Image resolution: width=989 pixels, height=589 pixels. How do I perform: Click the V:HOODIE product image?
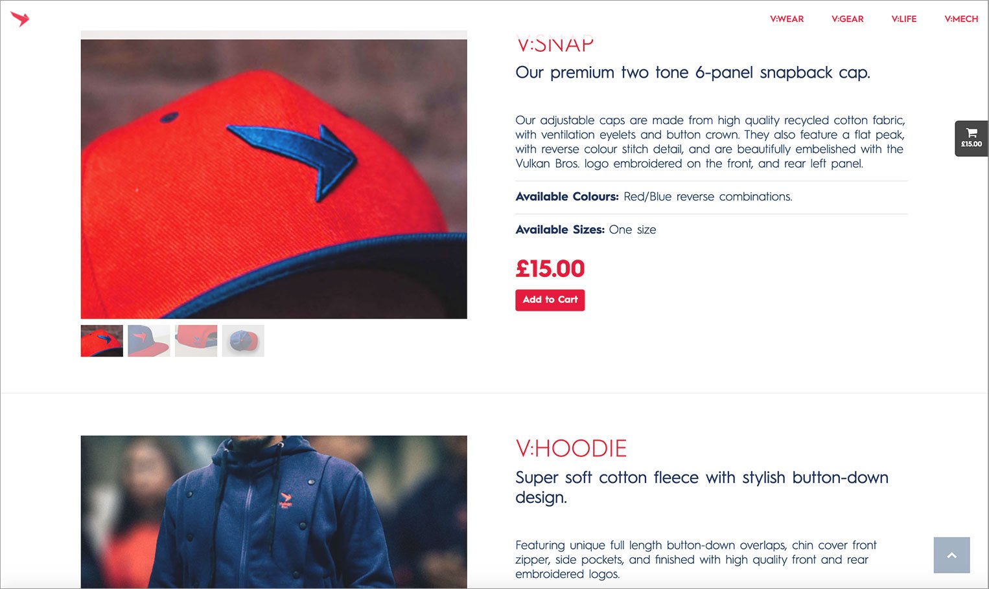click(273, 512)
